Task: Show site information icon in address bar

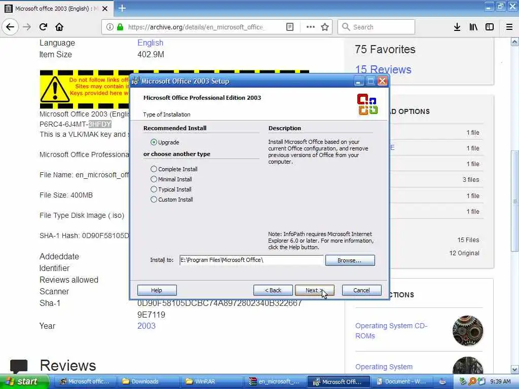Action: (x=109, y=27)
